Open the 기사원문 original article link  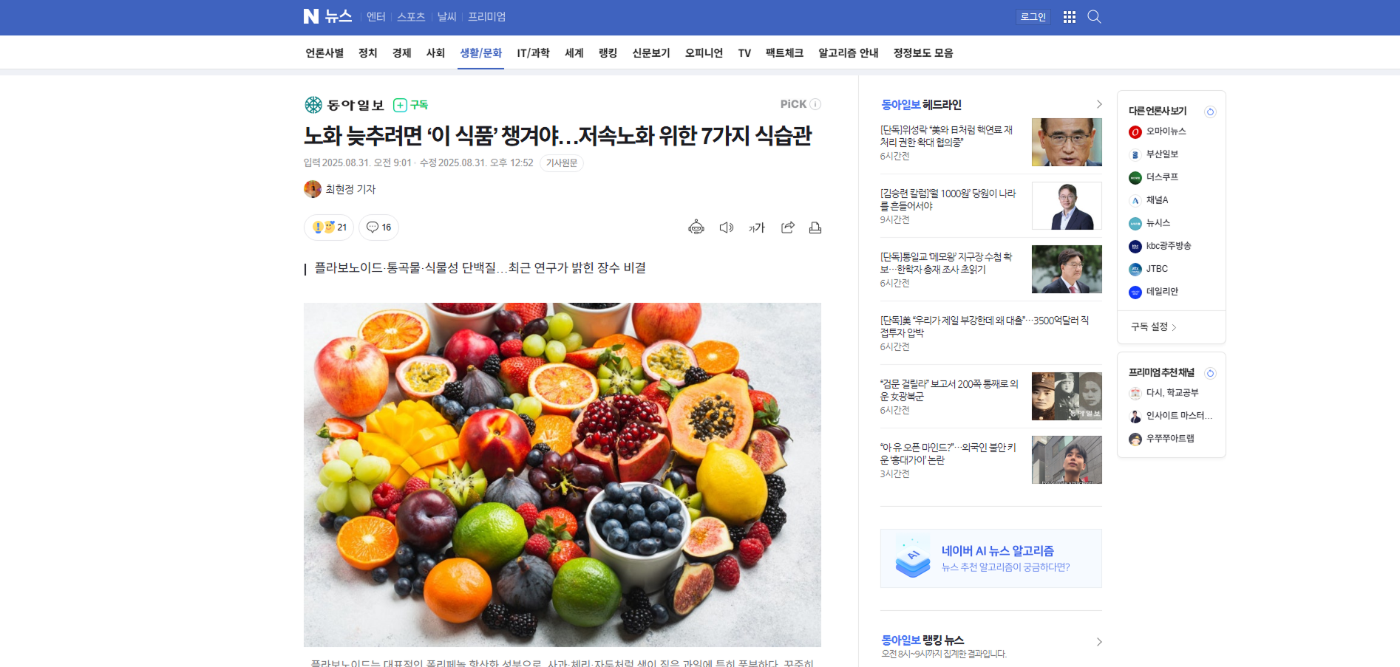pos(562,163)
